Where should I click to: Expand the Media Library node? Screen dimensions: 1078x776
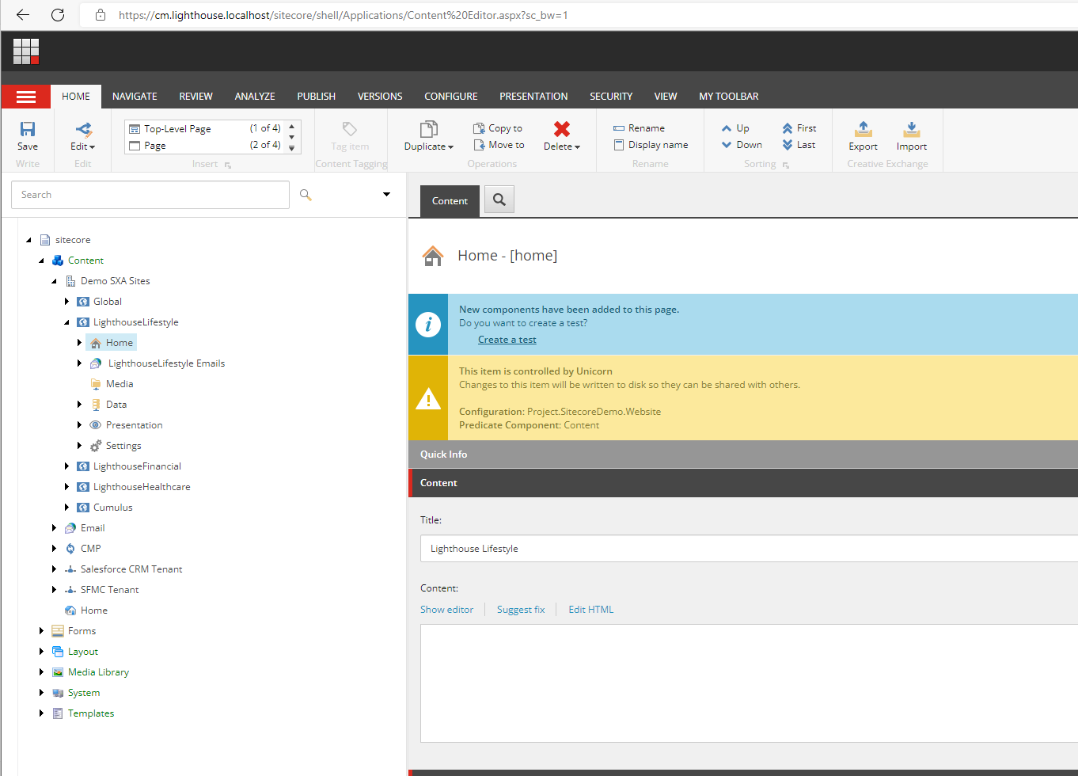click(42, 672)
